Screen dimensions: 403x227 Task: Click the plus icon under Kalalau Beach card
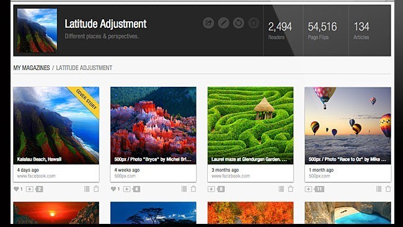(30, 189)
